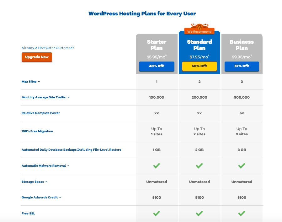Click the We Recommend ribbon badge
The image size is (282, 222).
coord(200,31)
